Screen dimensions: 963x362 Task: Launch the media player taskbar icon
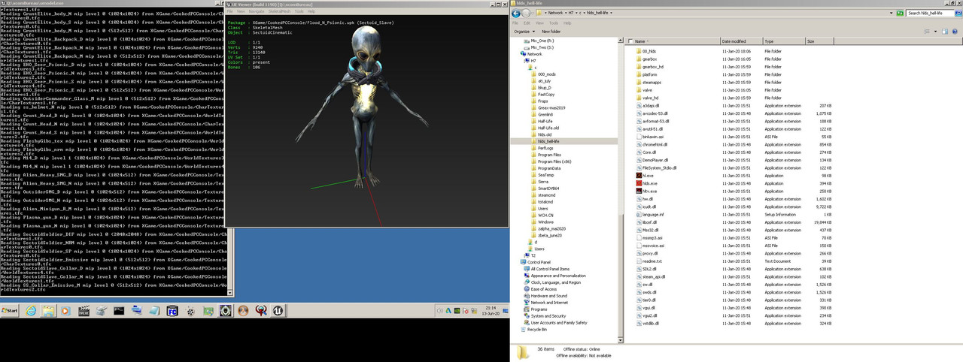[x=65, y=310]
